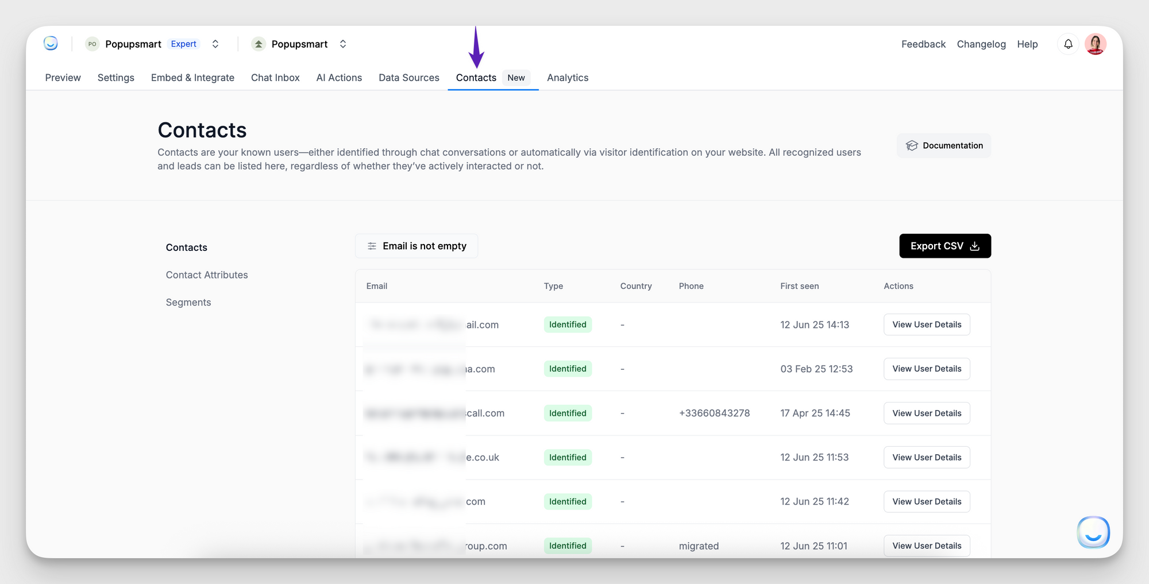Open the Analytics tab
1149x584 pixels.
[x=568, y=78]
